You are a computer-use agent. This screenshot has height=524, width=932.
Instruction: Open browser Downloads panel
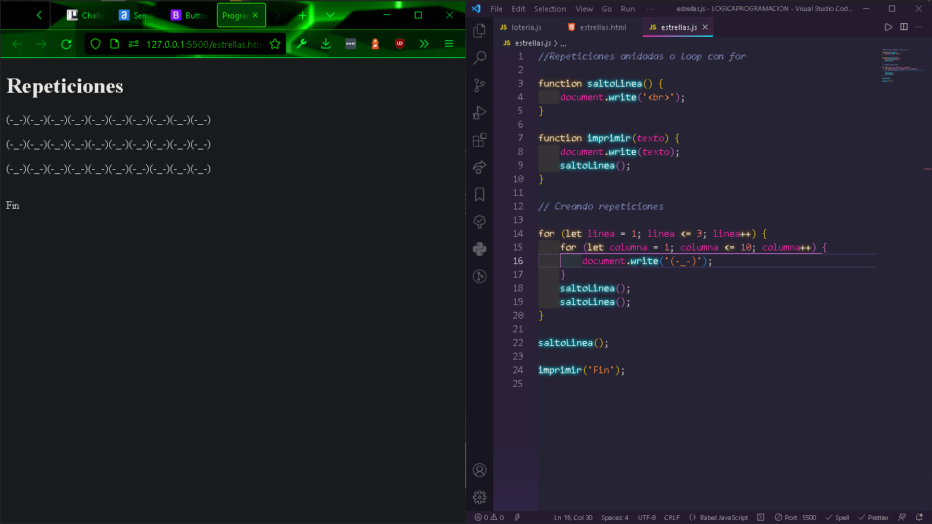[326, 44]
